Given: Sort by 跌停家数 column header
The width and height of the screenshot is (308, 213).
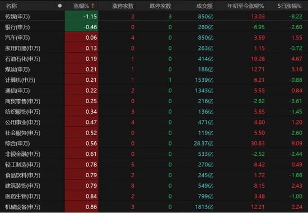Looking at the screenshot, I should 160,6.
